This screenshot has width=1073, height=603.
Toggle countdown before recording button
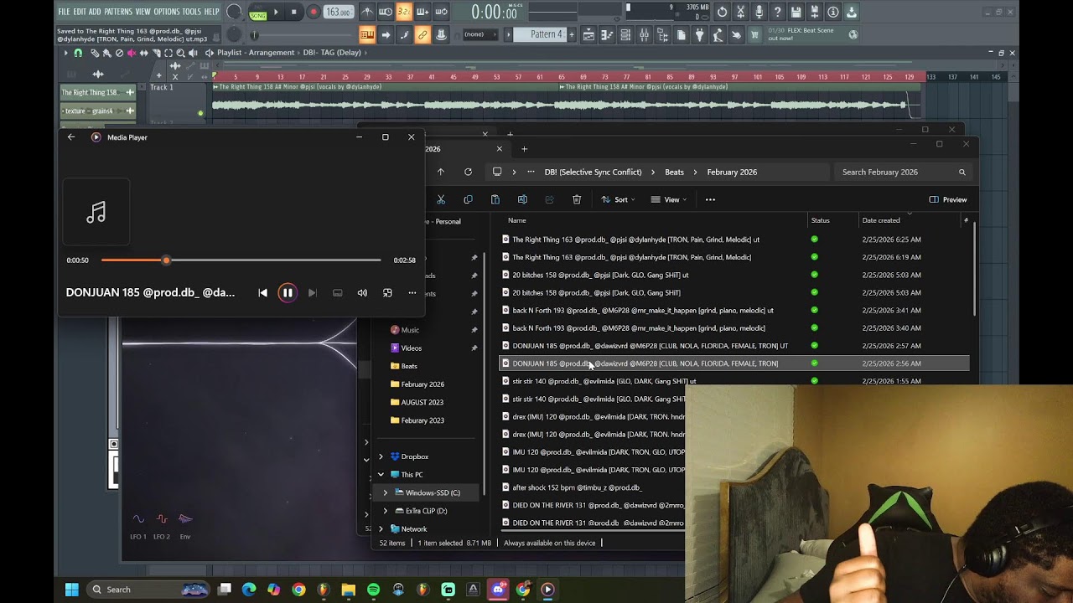click(404, 12)
